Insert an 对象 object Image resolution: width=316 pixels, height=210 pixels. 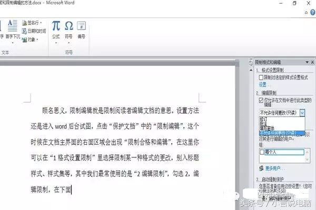tap(29, 39)
